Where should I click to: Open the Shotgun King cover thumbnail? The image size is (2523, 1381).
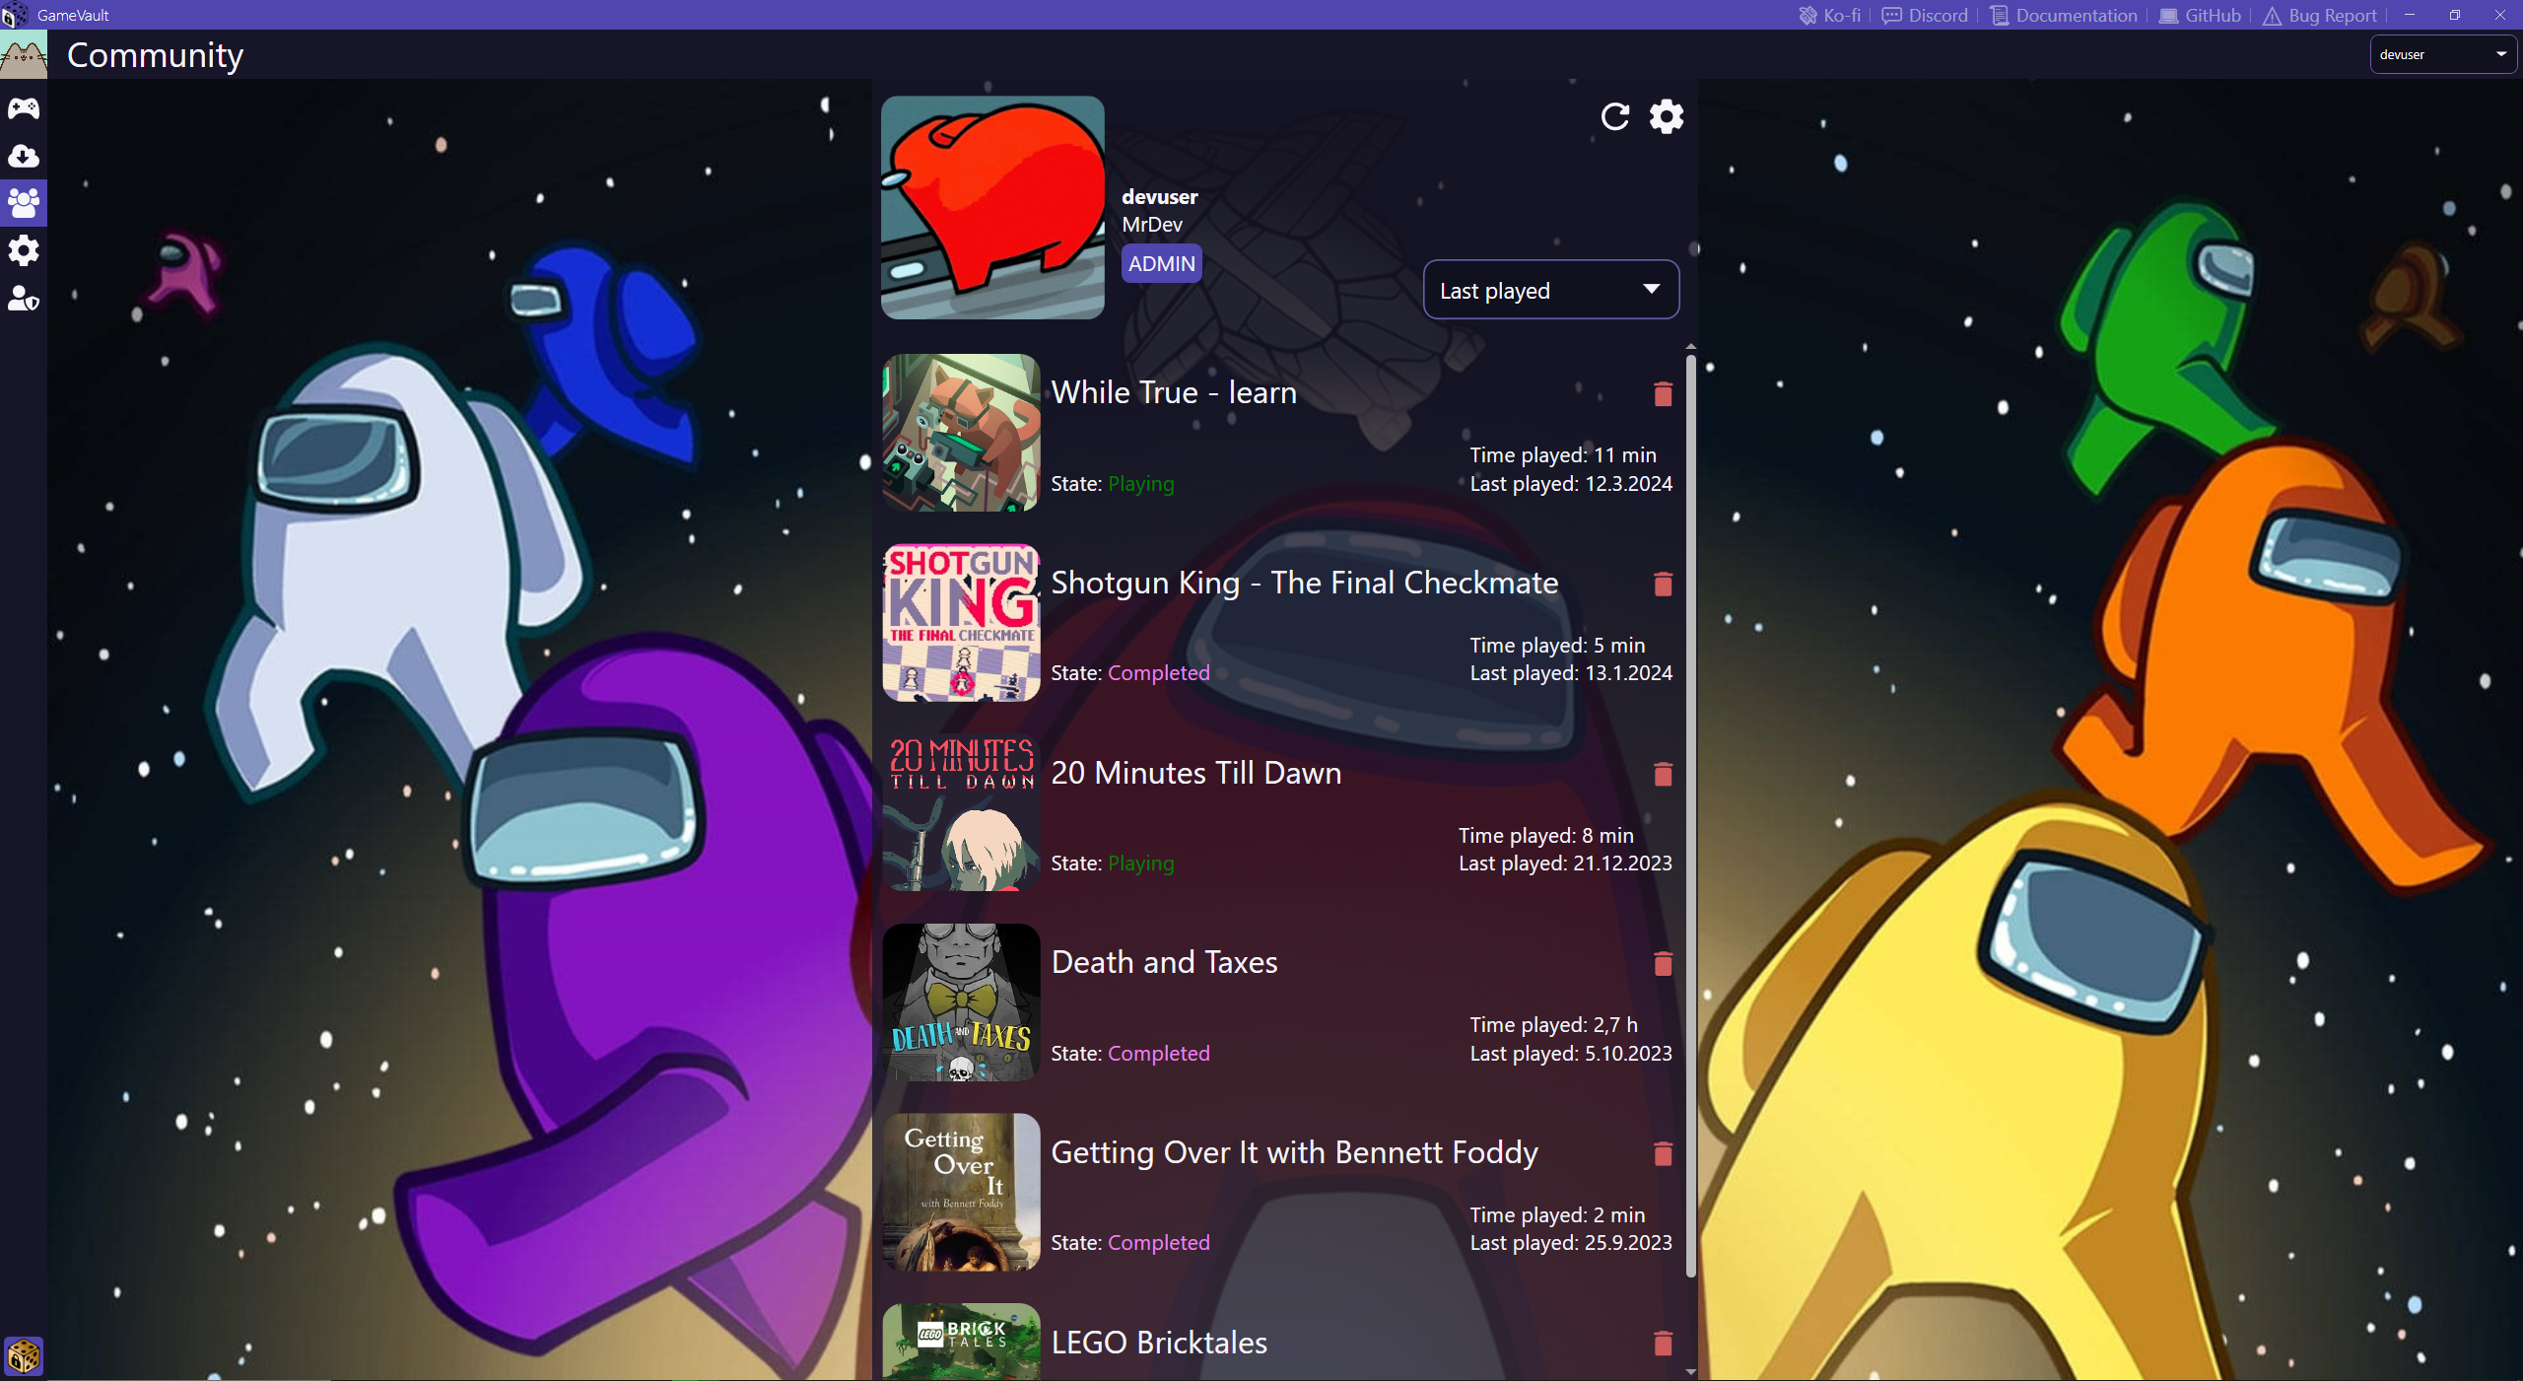tap(961, 623)
